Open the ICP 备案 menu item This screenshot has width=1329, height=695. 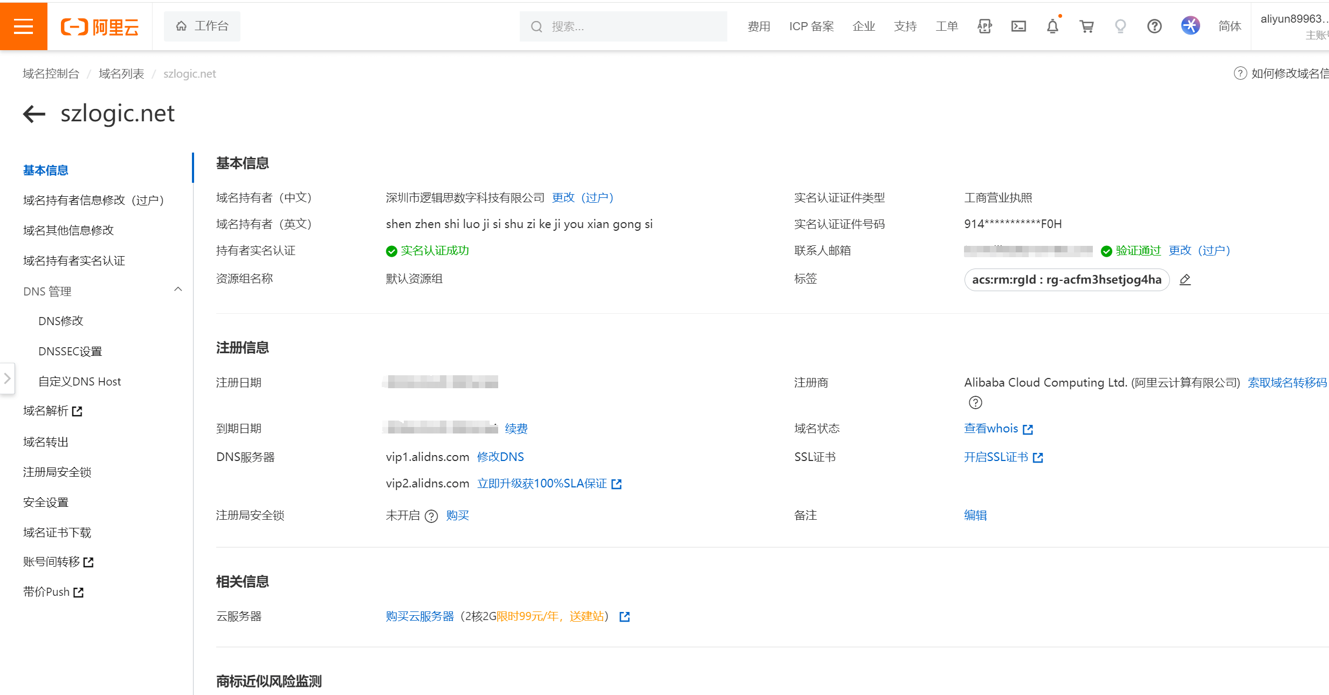811,26
